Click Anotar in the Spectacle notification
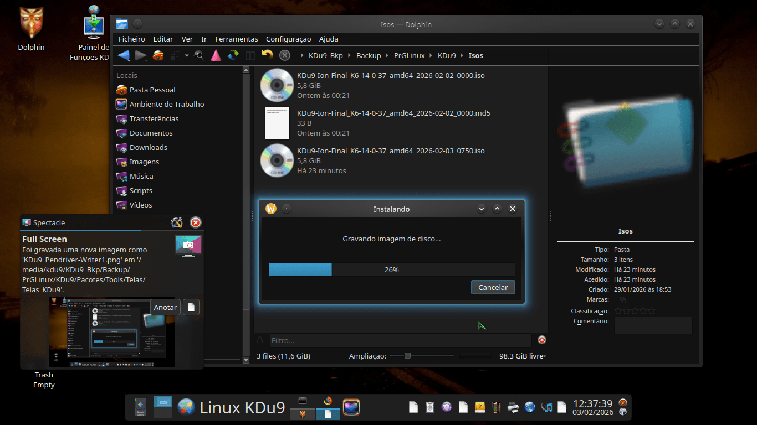 165,307
